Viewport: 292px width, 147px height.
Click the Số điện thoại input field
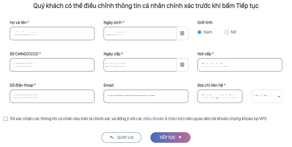[52, 96]
